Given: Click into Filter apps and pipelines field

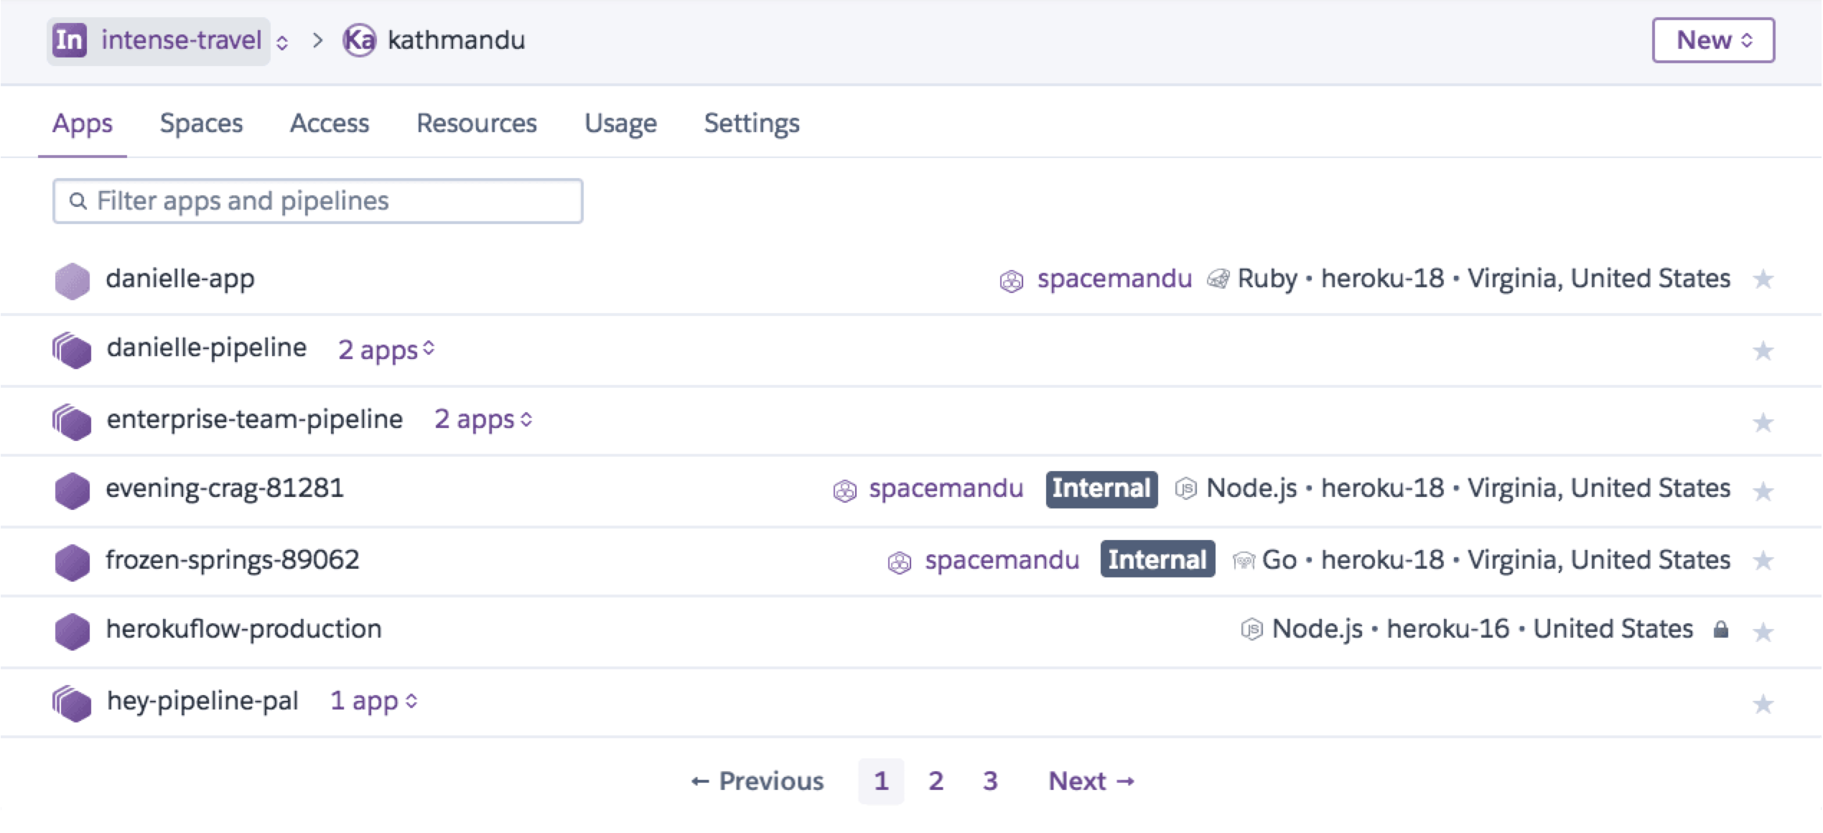Looking at the screenshot, I should [x=317, y=201].
